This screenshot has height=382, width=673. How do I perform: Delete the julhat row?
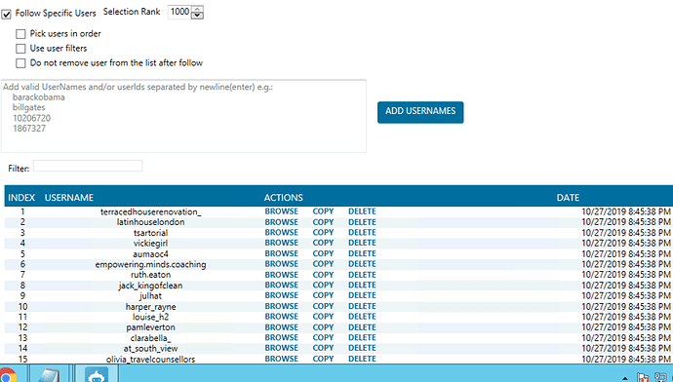(x=362, y=295)
